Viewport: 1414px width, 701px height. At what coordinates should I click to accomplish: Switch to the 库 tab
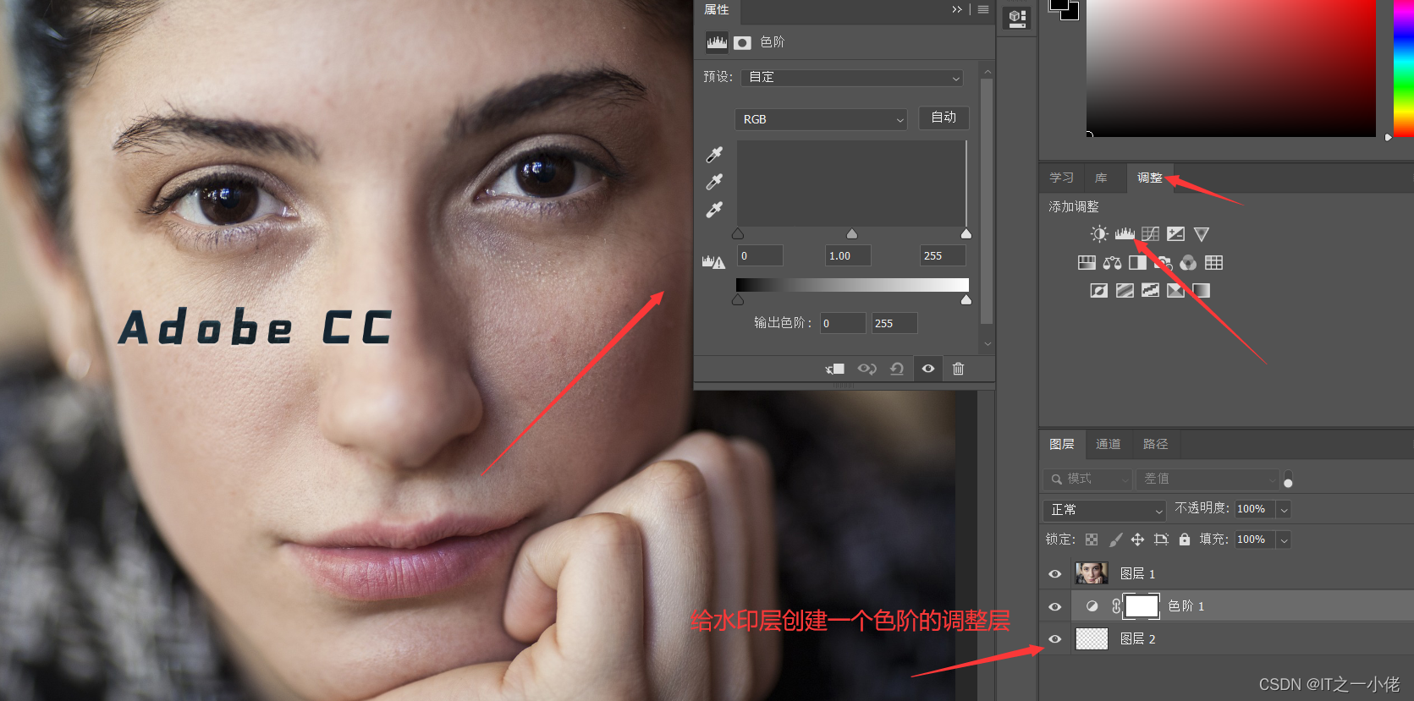(x=1101, y=178)
